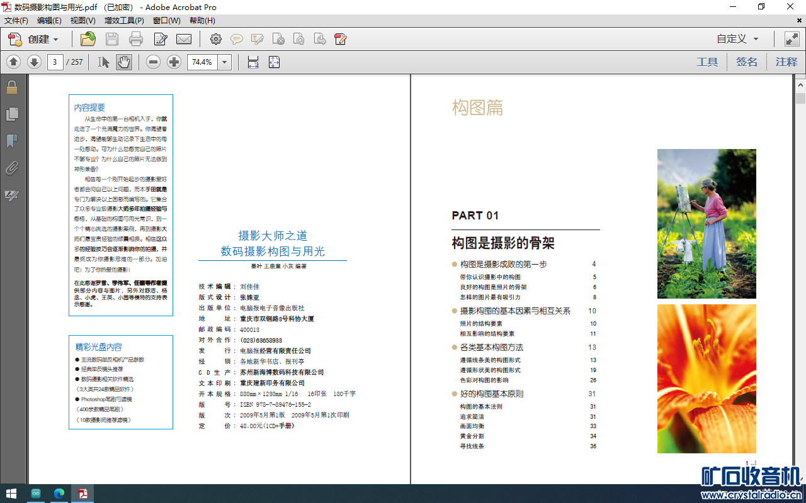Open the 创建 dropdown menu

click(x=43, y=39)
